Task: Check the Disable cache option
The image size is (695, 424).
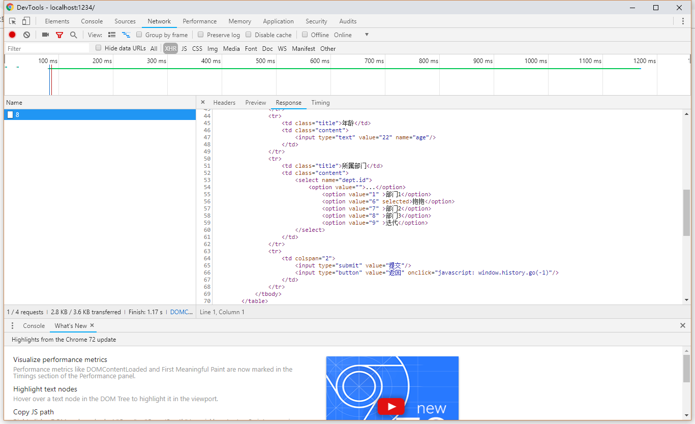Action: [x=249, y=35]
